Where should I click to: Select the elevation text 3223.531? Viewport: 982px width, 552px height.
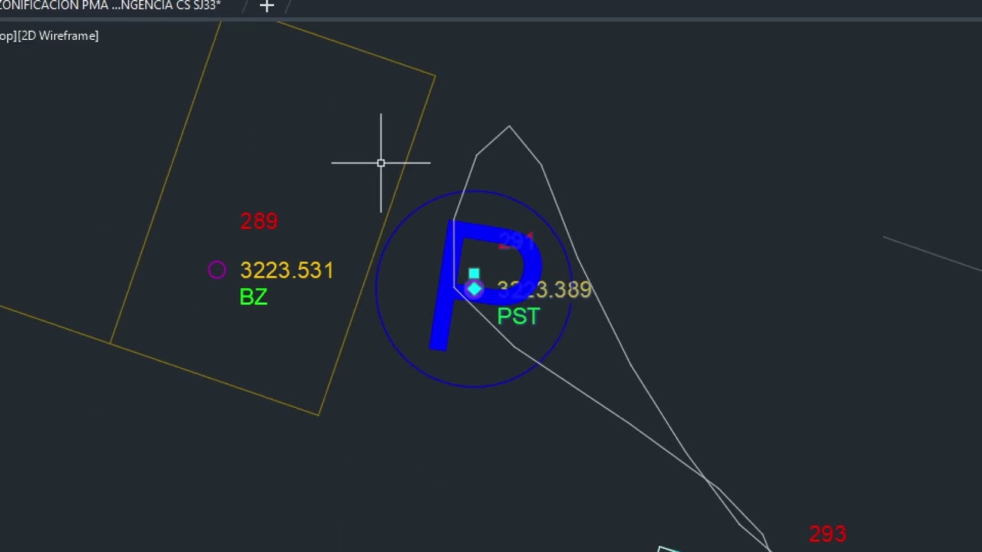point(287,271)
